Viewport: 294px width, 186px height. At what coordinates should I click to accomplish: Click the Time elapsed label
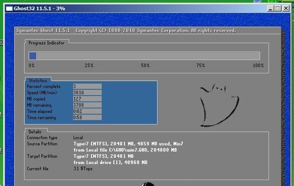[x=39, y=112]
